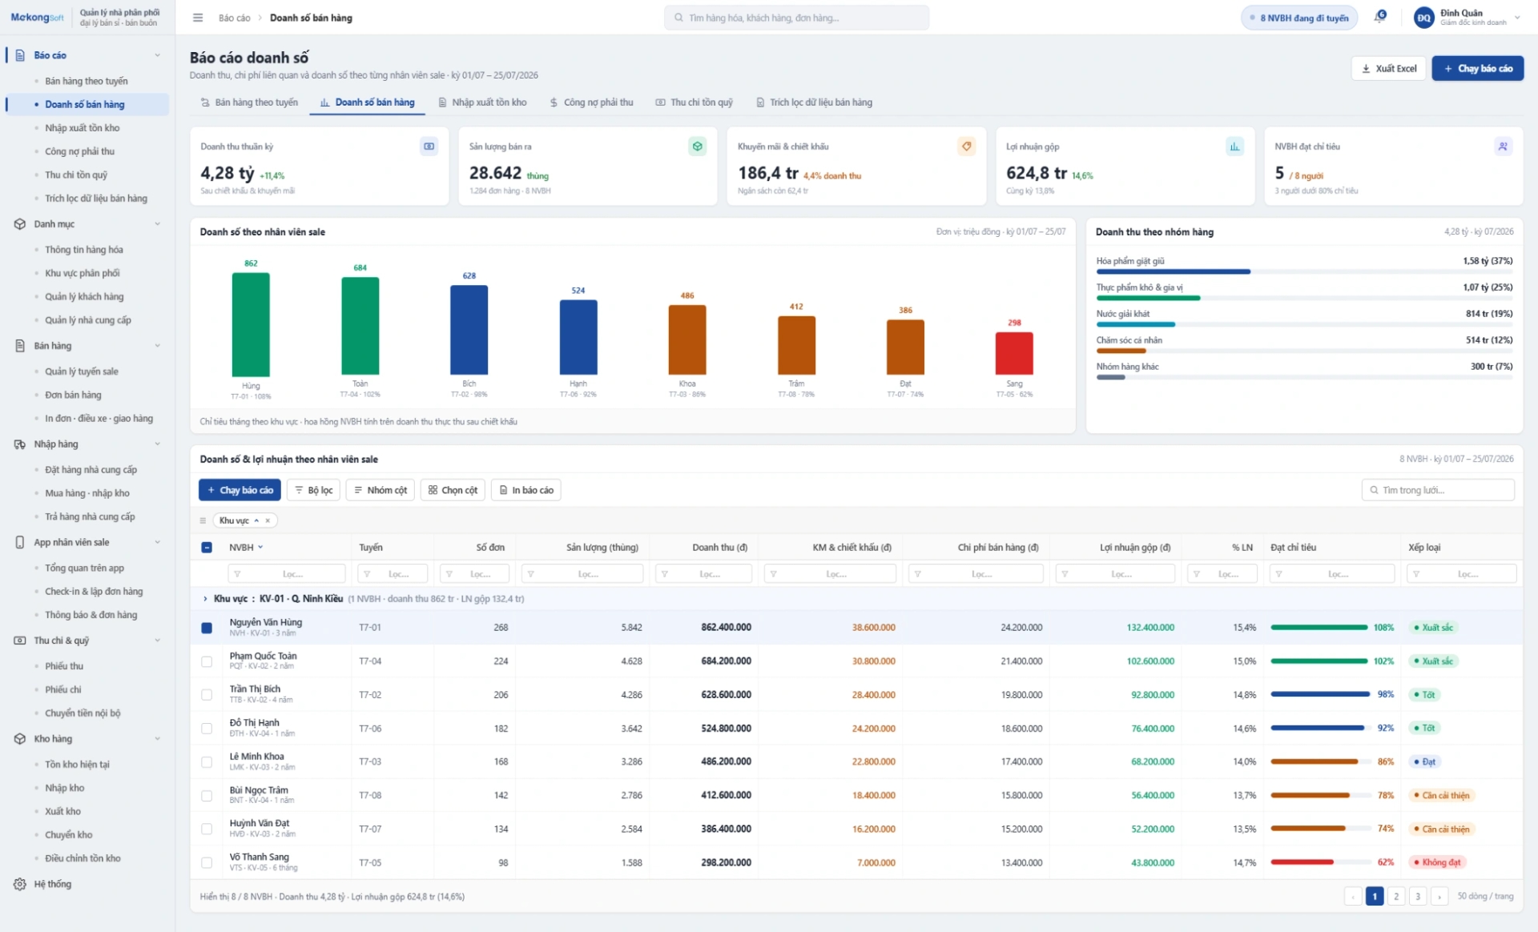Open the Bộ lọc filter button
1538x932 pixels.
[313, 490]
